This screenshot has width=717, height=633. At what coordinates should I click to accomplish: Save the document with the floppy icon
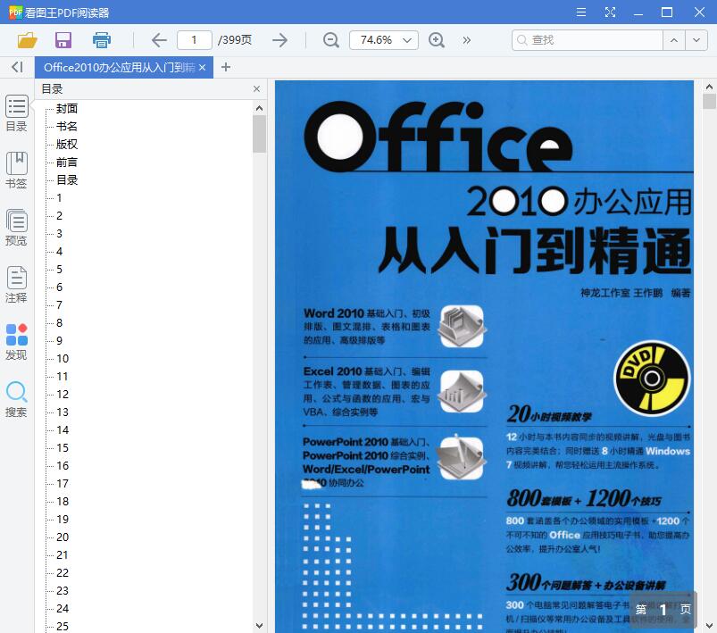coord(63,40)
